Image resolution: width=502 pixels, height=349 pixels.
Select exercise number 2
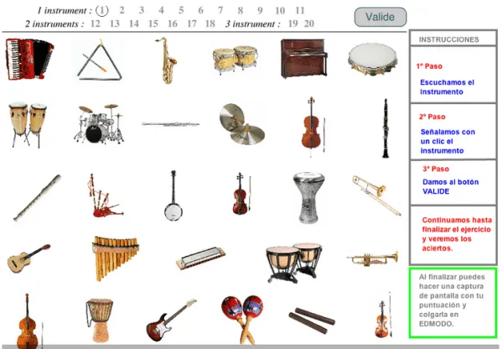click(x=122, y=10)
